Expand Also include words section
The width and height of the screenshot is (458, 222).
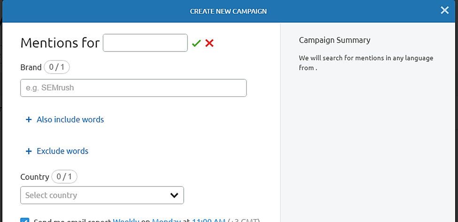click(70, 120)
